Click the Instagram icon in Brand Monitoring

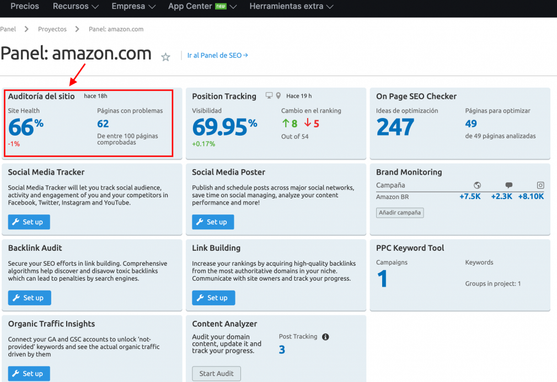540,185
